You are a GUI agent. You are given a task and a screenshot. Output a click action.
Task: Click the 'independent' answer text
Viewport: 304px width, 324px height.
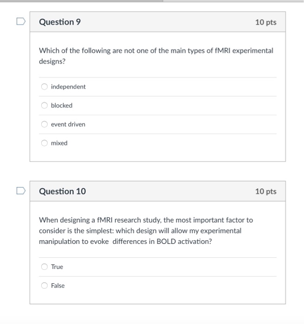pyautogui.click(x=68, y=87)
